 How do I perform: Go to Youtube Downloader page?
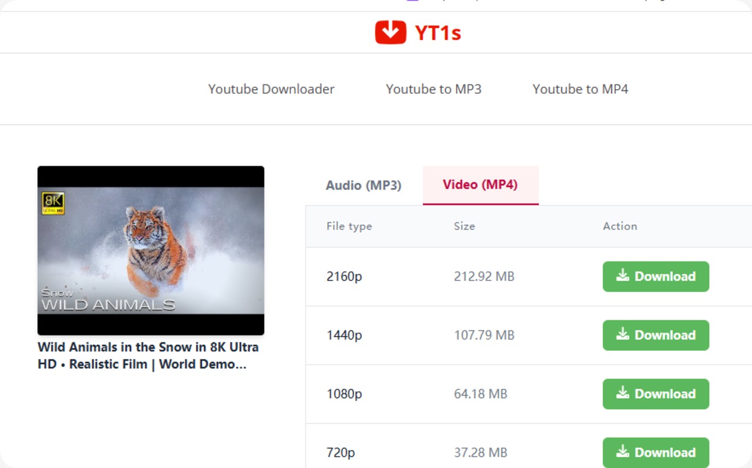coord(271,89)
